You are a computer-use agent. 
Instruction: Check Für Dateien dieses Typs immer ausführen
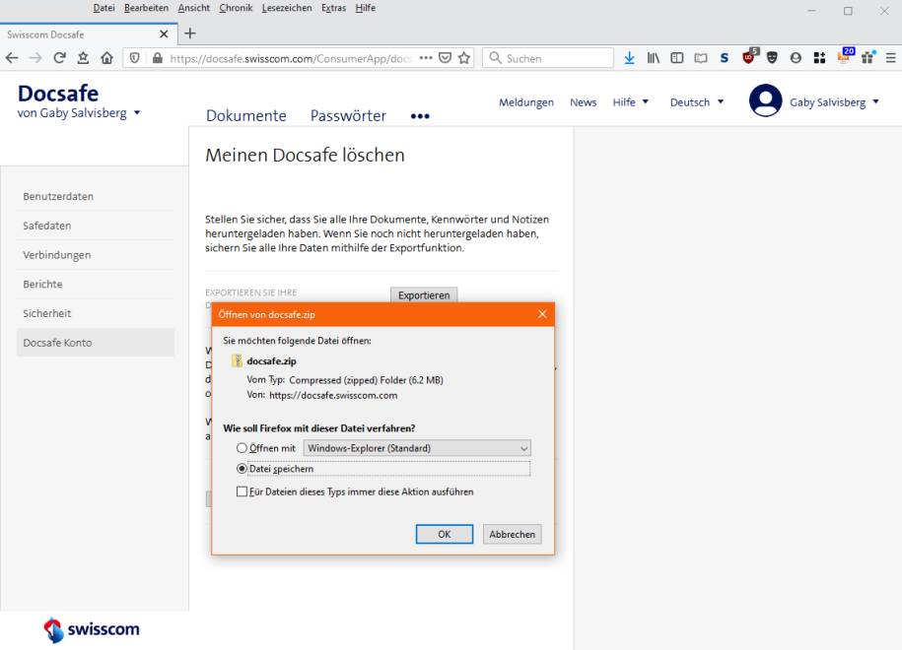(x=242, y=491)
